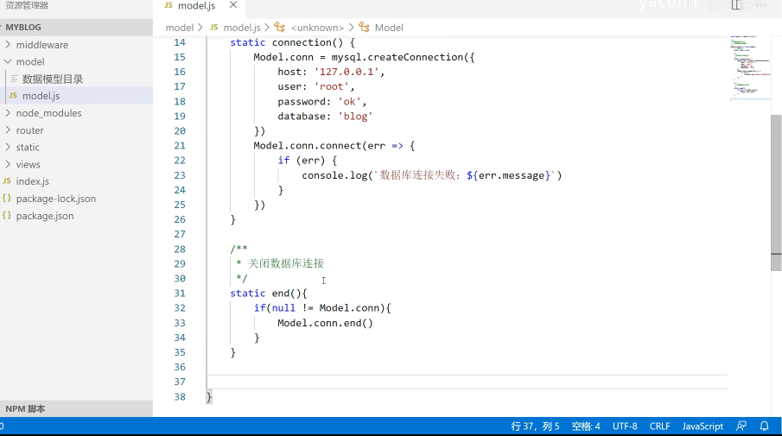Click the 'ok' password string

coord(350,102)
